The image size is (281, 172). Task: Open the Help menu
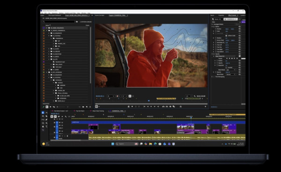89,13
